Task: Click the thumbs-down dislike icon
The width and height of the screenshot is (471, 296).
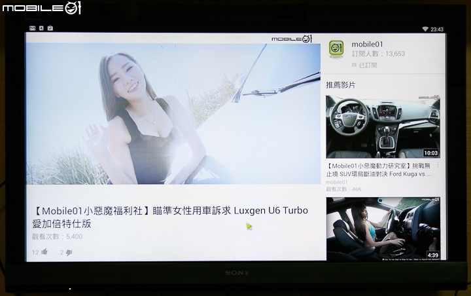Action: pos(69,252)
